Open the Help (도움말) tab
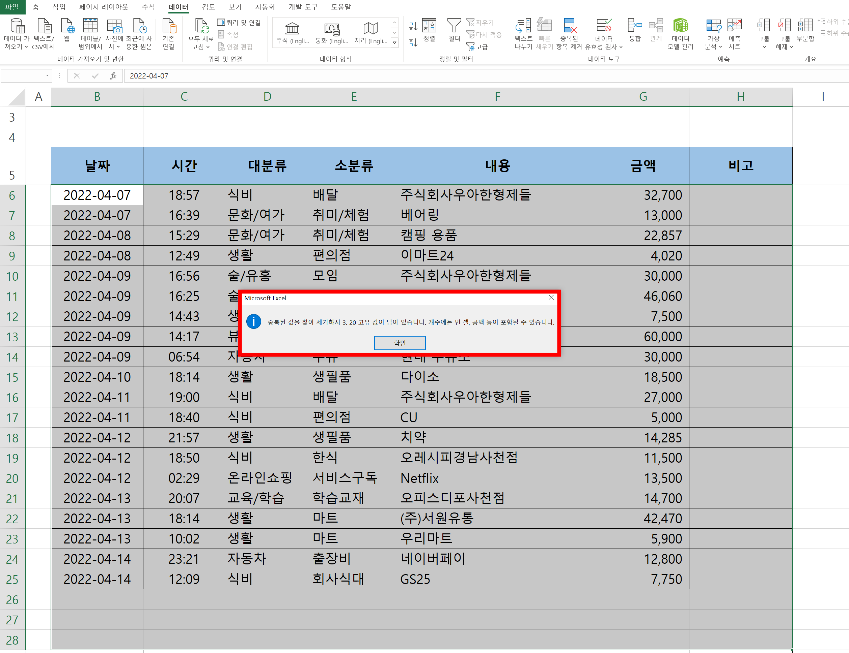The image size is (849, 653). click(x=341, y=7)
